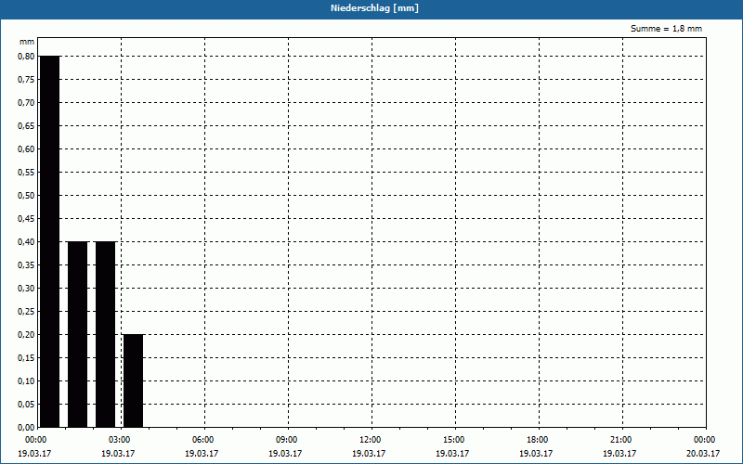Click the 20.03.17 date label
Screen dimensions: 743x464
703,454
